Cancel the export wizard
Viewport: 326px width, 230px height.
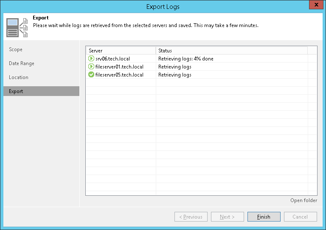(x=300, y=217)
